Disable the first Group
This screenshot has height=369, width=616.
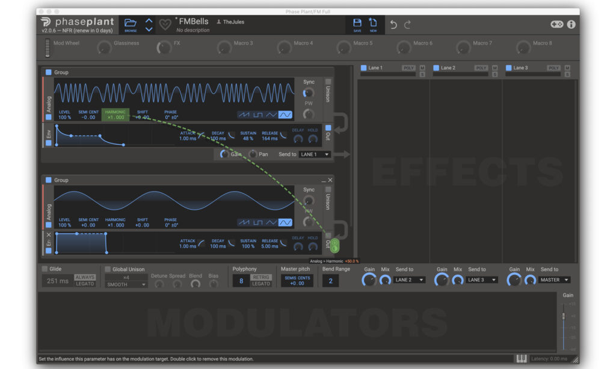49,72
